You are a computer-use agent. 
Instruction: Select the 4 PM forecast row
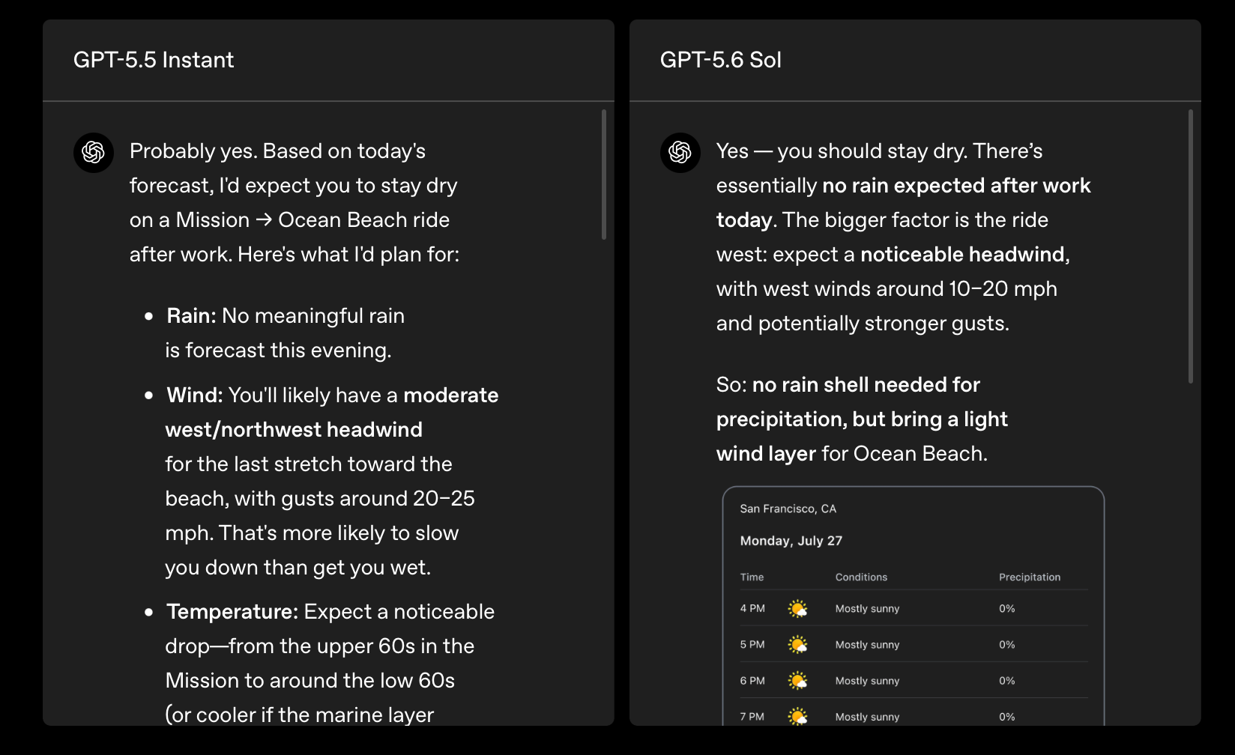point(914,609)
